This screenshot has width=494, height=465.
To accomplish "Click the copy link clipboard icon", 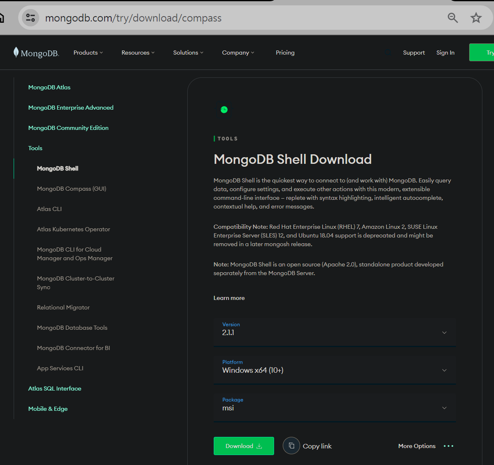I will 291,446.
